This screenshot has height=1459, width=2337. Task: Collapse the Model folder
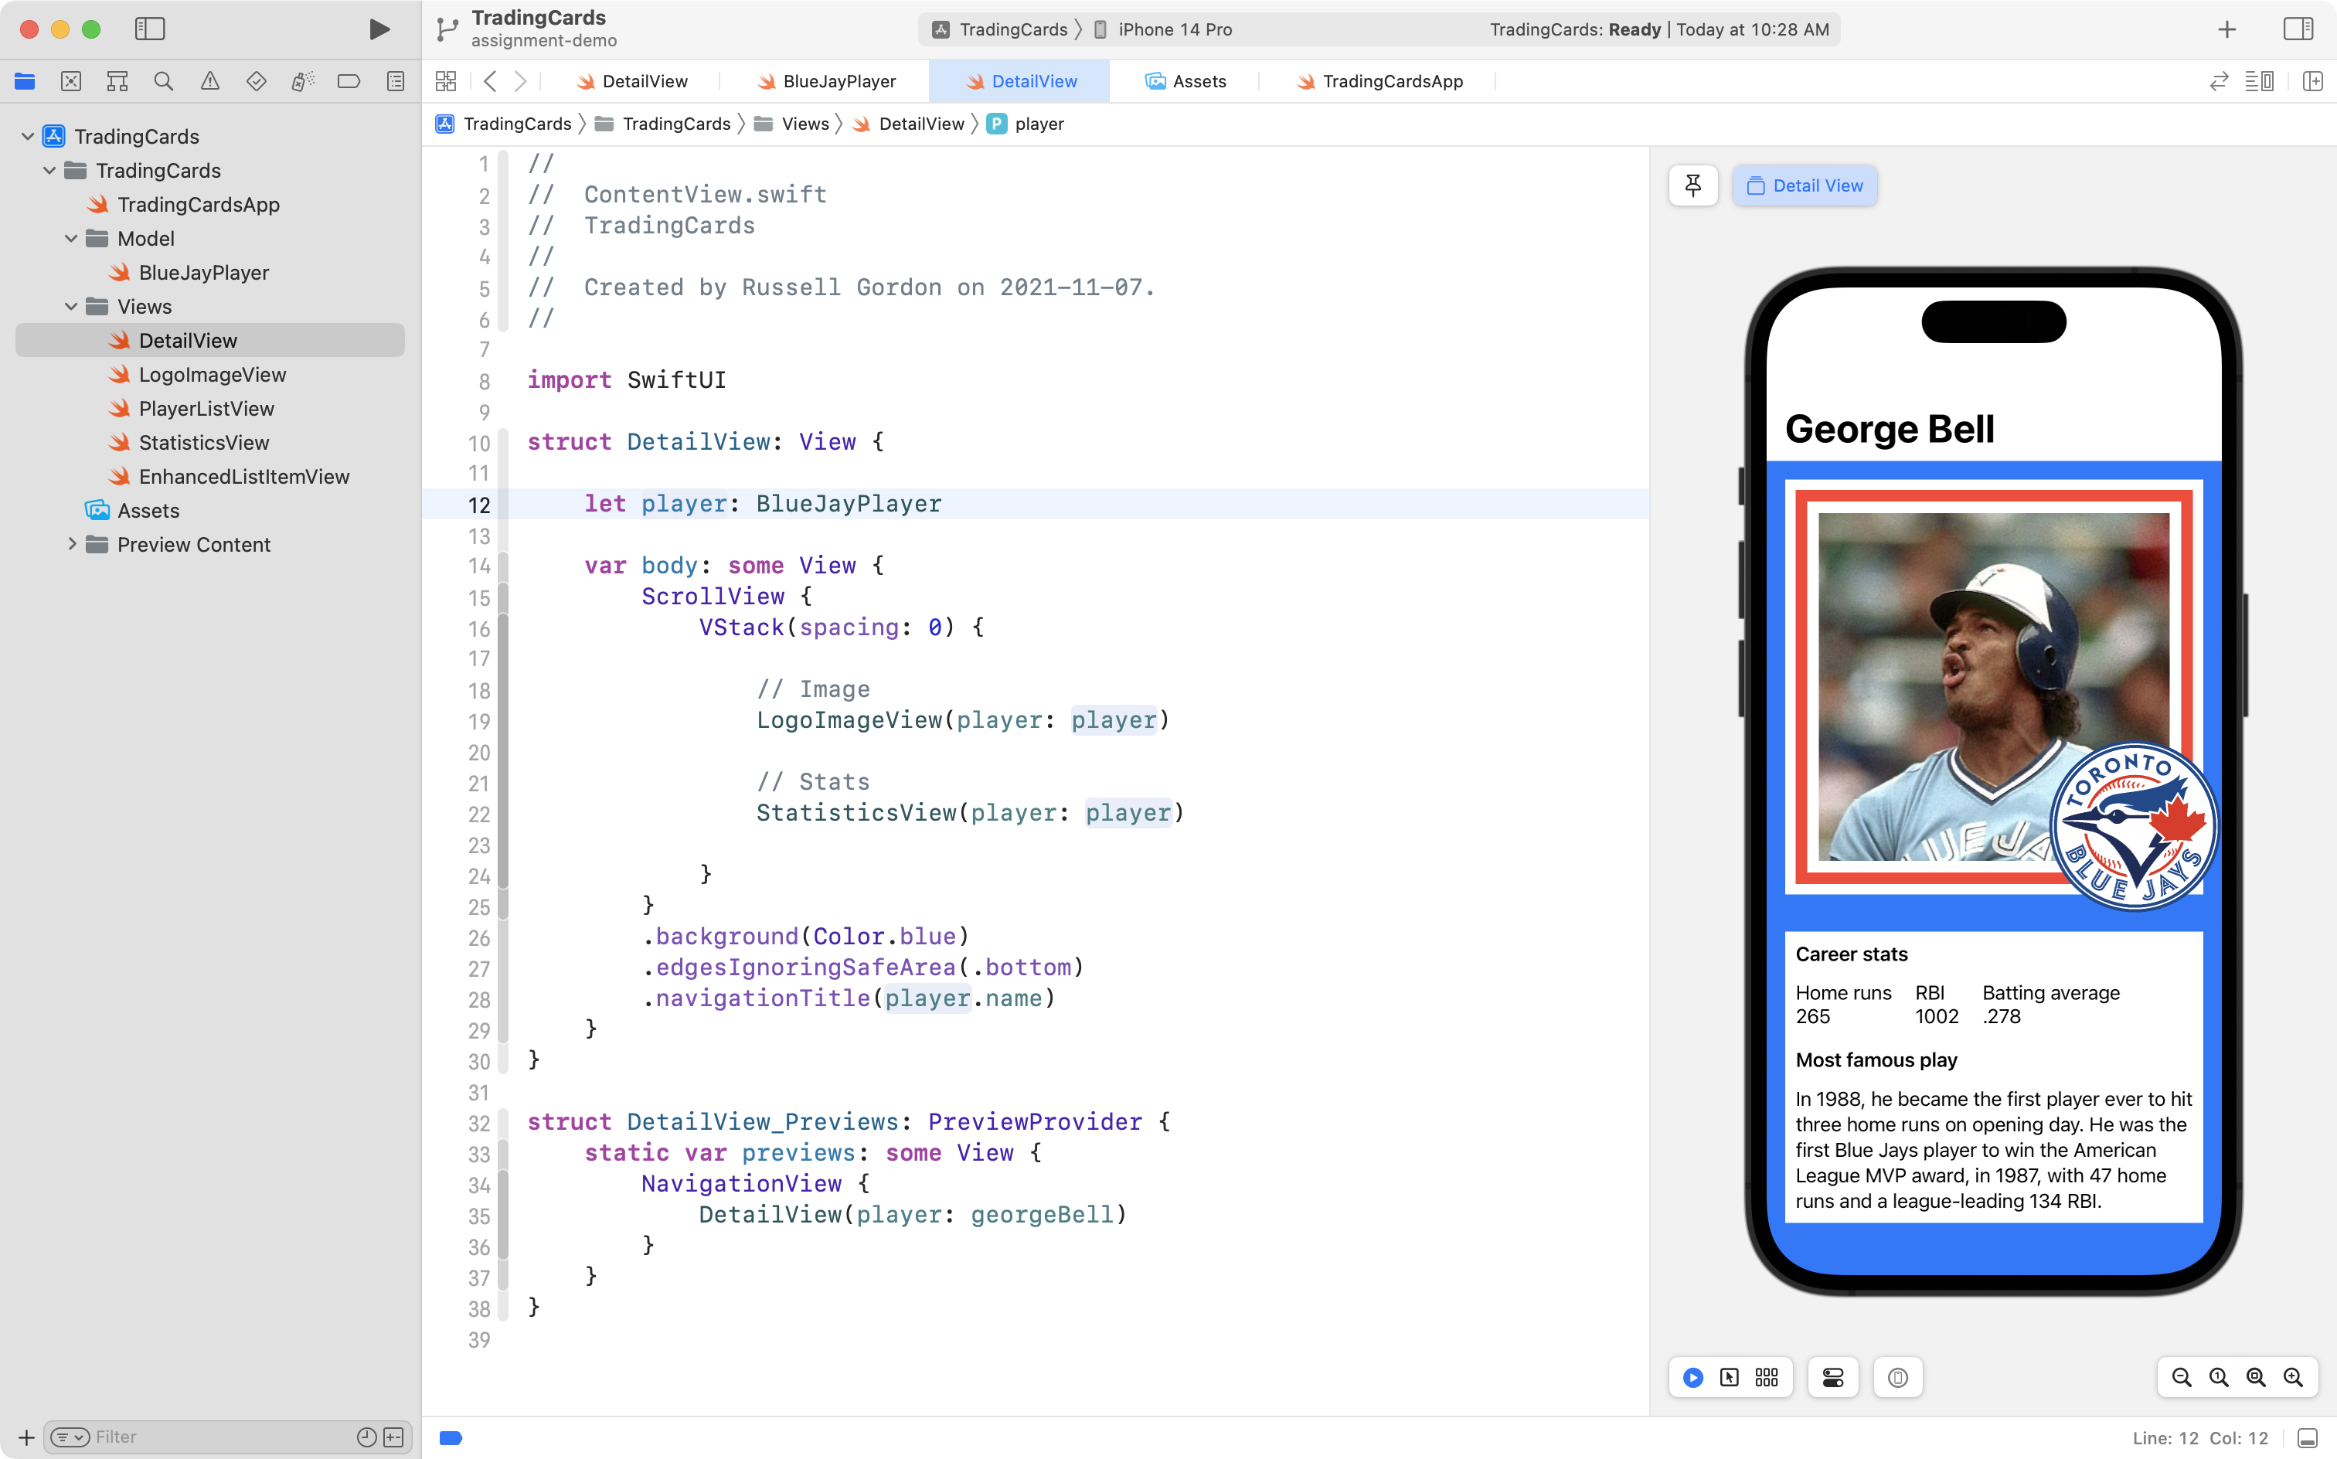(70, 238)
